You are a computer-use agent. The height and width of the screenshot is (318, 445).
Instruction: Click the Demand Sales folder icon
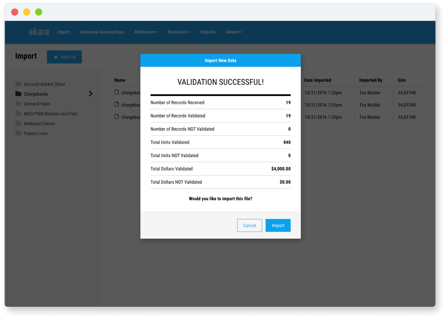tap(18, 103)
